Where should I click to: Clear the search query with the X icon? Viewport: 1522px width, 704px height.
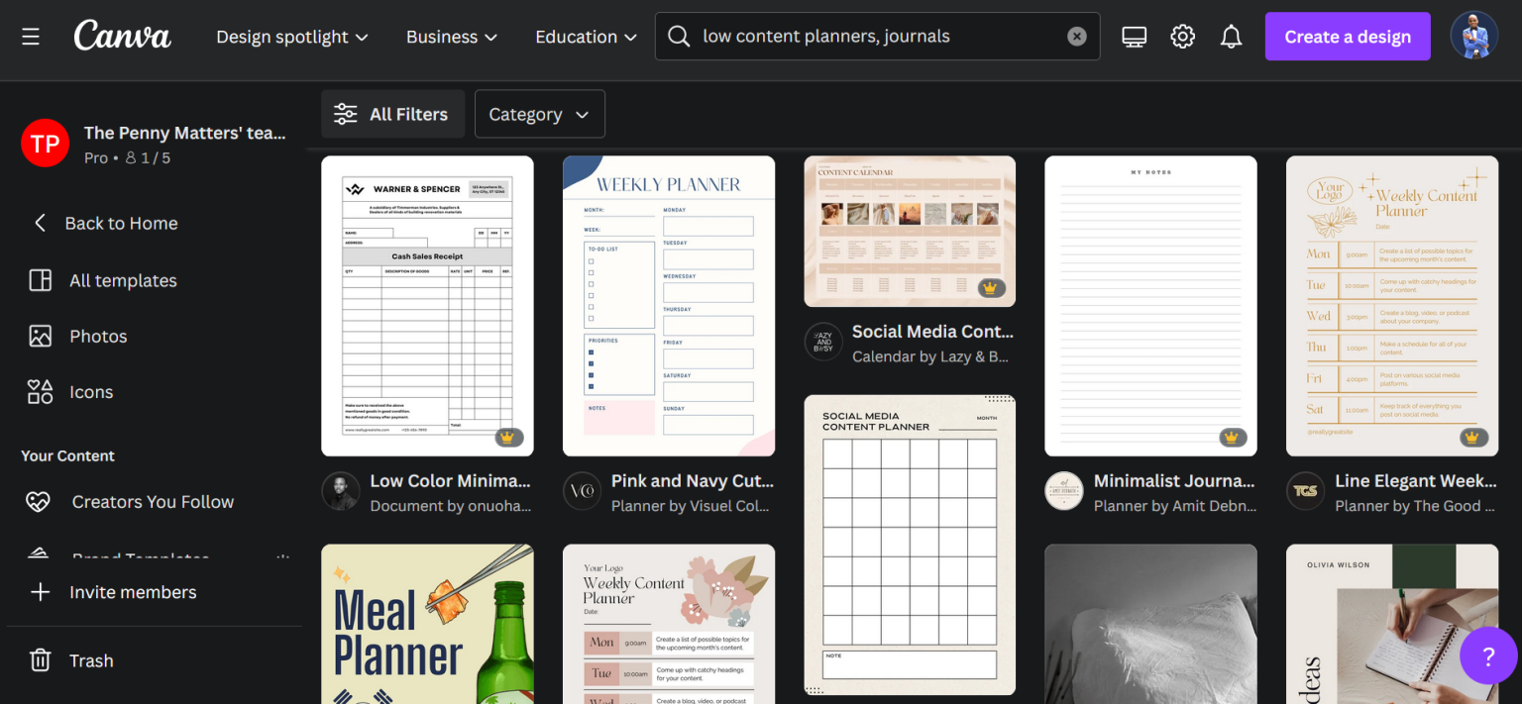(x=1077, y=36)
